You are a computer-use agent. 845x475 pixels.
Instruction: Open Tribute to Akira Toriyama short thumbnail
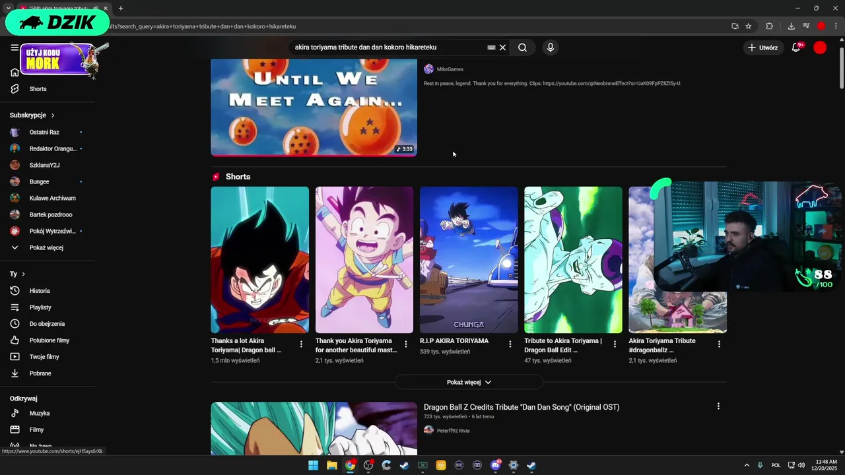click(x=573, y=260)
